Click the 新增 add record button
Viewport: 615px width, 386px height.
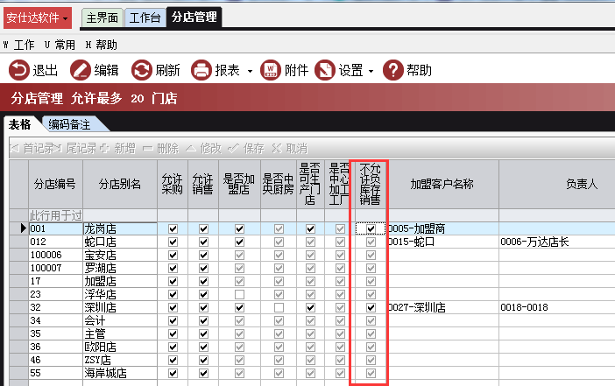[x=118, y=149]
